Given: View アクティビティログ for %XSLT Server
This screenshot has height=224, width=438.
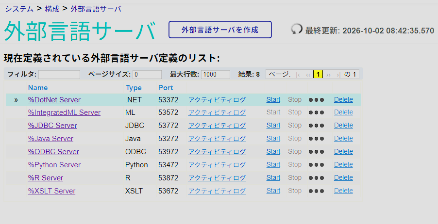Looking at the screenshot, I should (x=217, y=191).
